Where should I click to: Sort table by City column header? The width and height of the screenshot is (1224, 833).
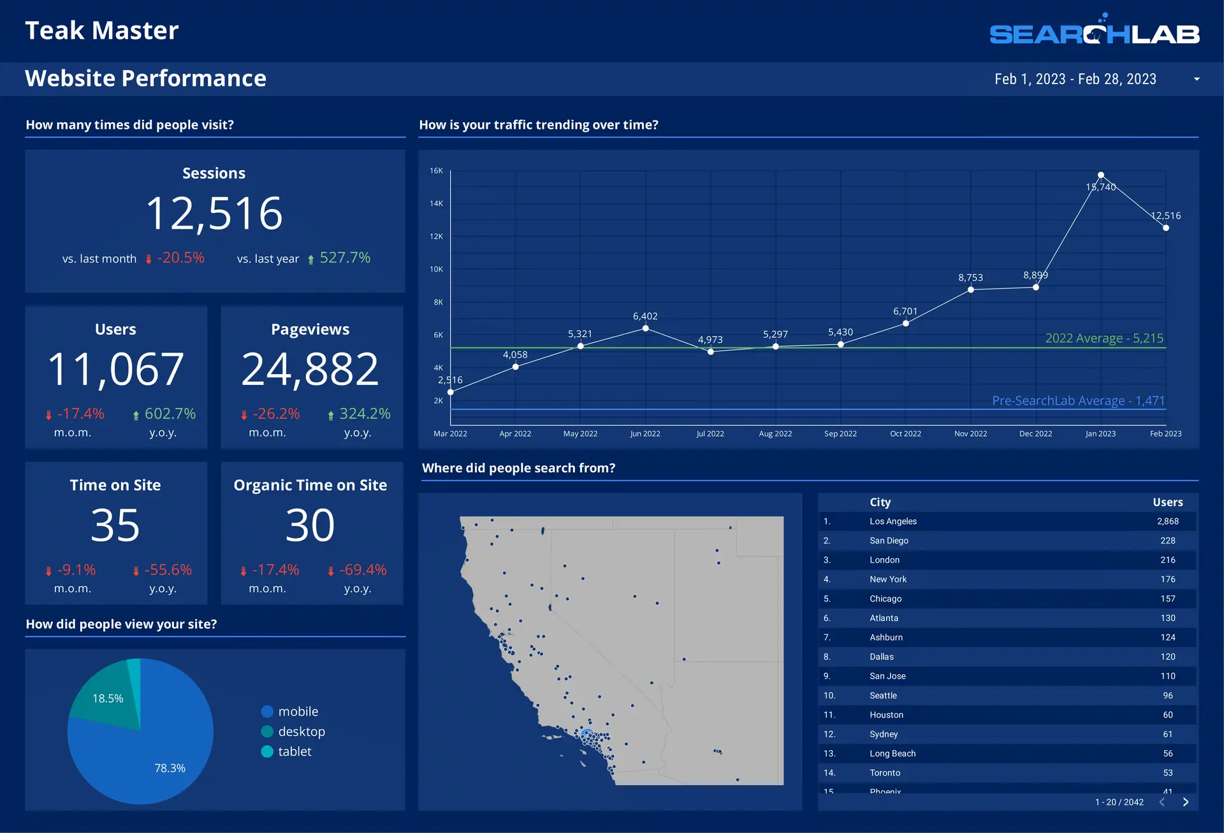[880, 502]
